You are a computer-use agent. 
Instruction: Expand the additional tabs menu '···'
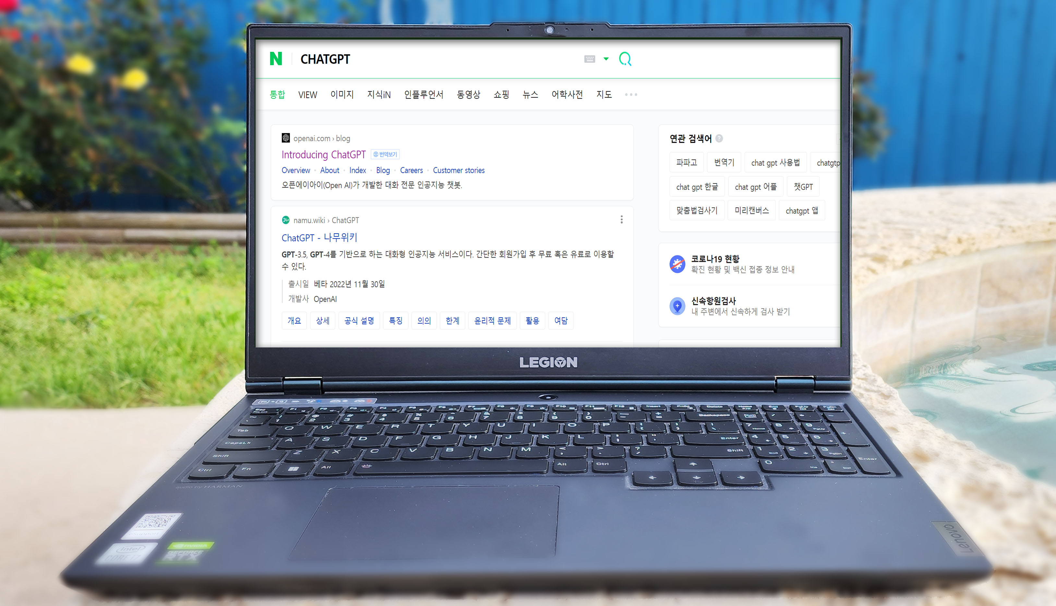click(x=631, y=94)
